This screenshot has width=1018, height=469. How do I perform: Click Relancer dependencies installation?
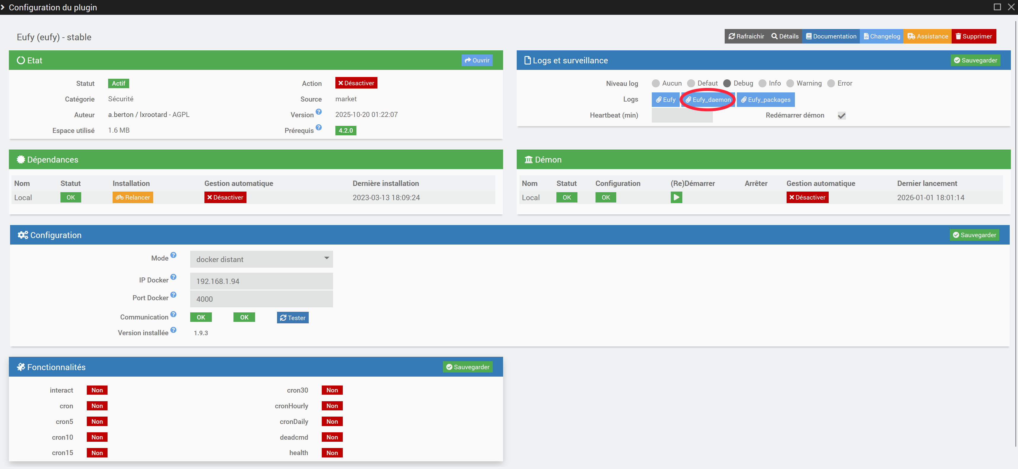(133, 197)
